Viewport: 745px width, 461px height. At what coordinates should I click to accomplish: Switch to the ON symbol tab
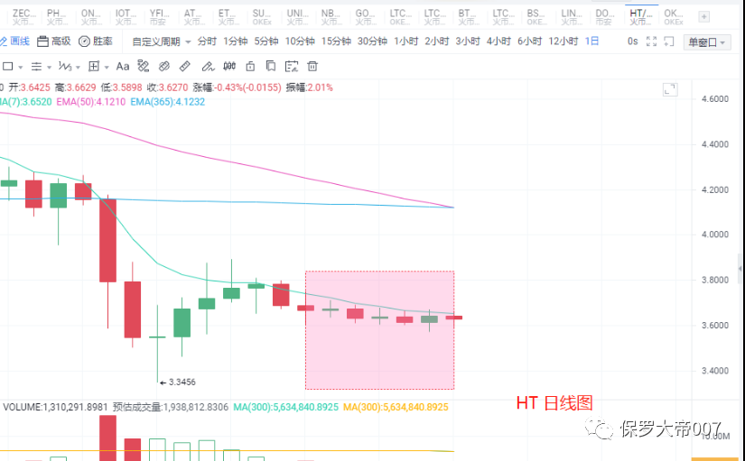(91, 17)
